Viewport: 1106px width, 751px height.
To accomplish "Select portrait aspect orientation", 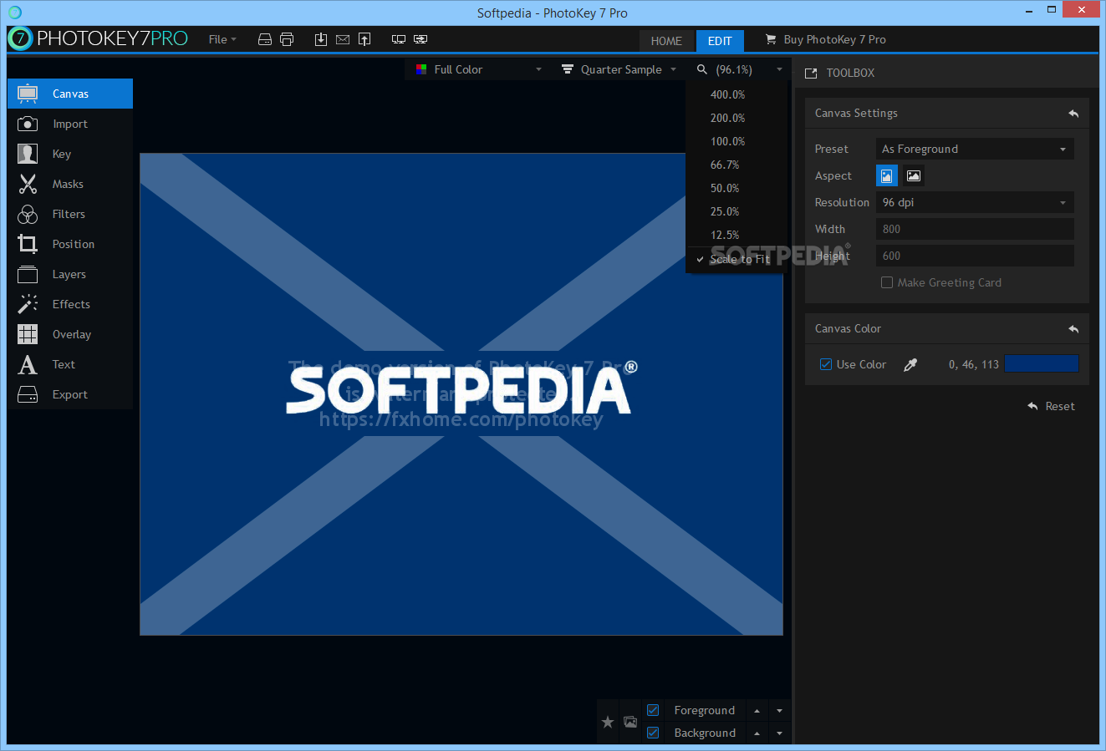I will 887,175.
